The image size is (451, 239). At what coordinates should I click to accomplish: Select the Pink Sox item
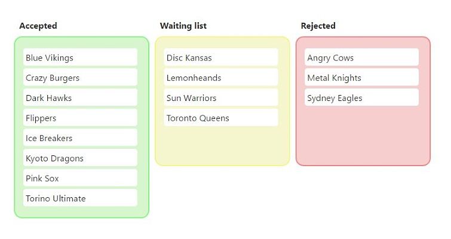point(80,178)
